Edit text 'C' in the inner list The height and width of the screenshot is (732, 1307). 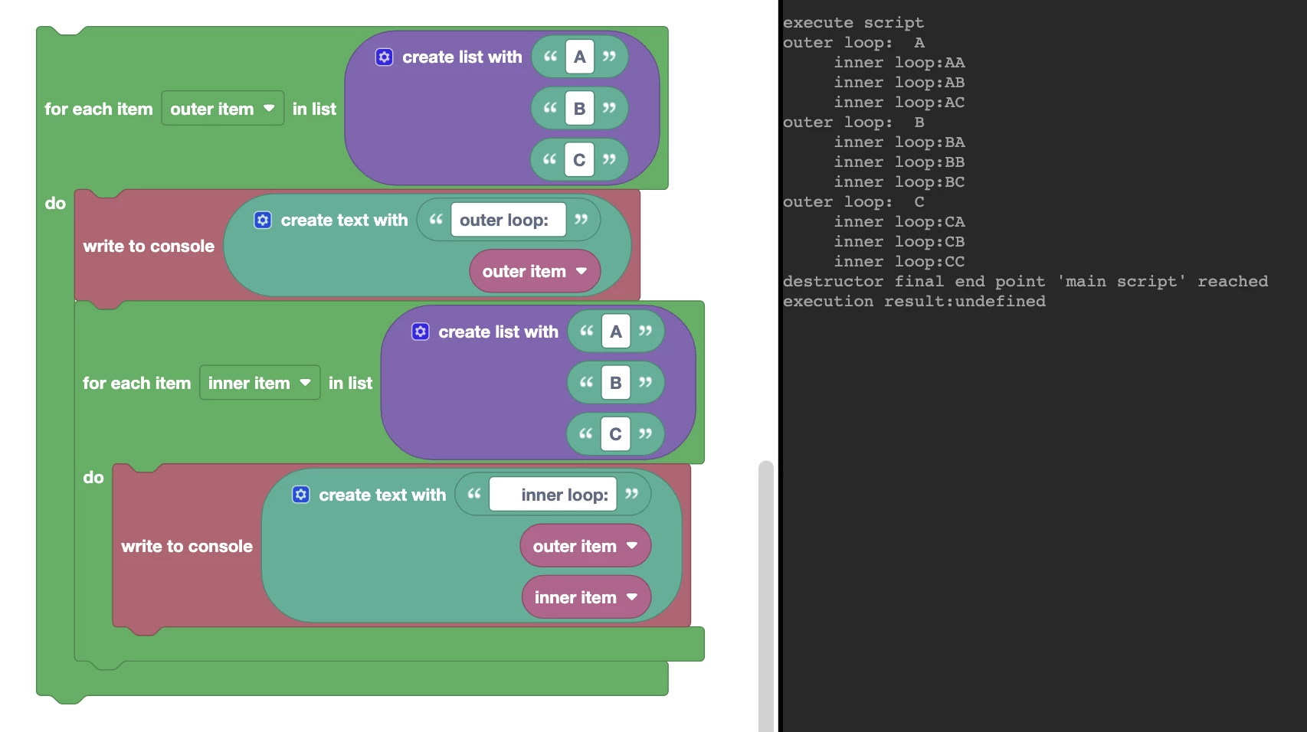click(615, 434)
